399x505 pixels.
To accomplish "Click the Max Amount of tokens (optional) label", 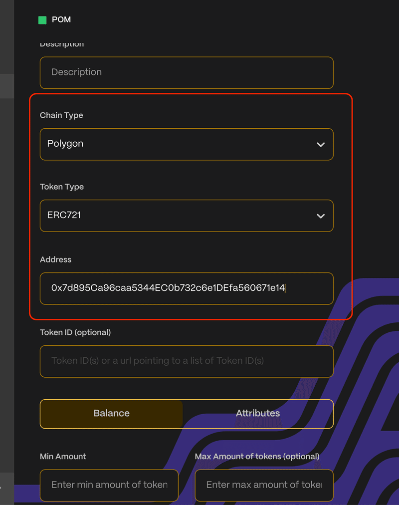I will pyautogui.click(x=257, y=457).
